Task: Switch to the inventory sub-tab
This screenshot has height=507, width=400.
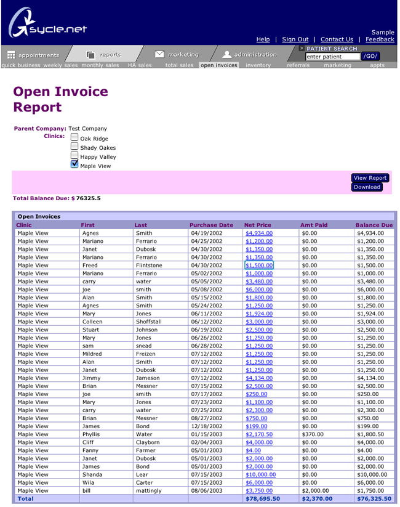Action: pos(258,65)
